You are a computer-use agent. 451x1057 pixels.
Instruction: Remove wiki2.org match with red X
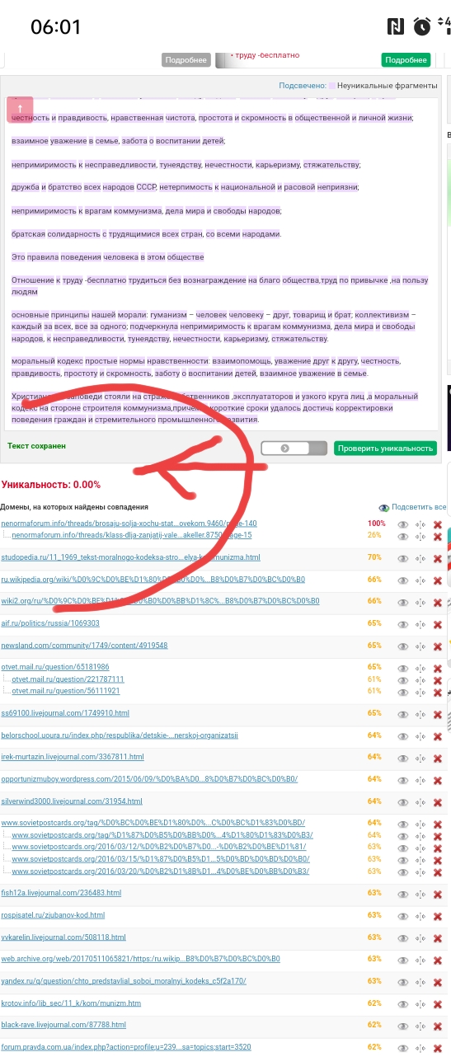pos(438,602)
